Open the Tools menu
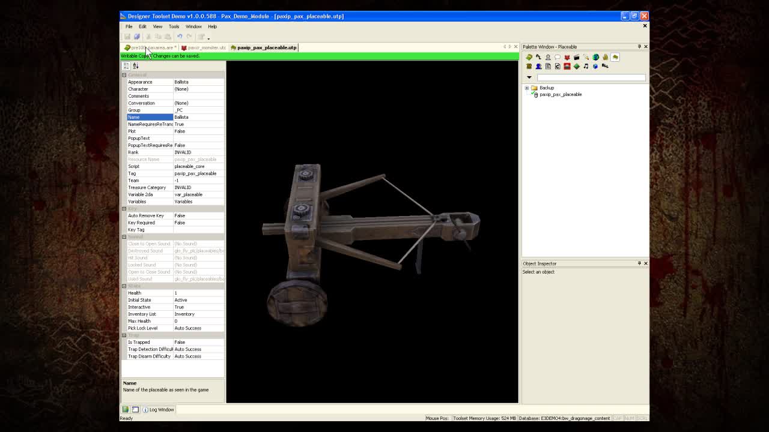 coord(174,26)
